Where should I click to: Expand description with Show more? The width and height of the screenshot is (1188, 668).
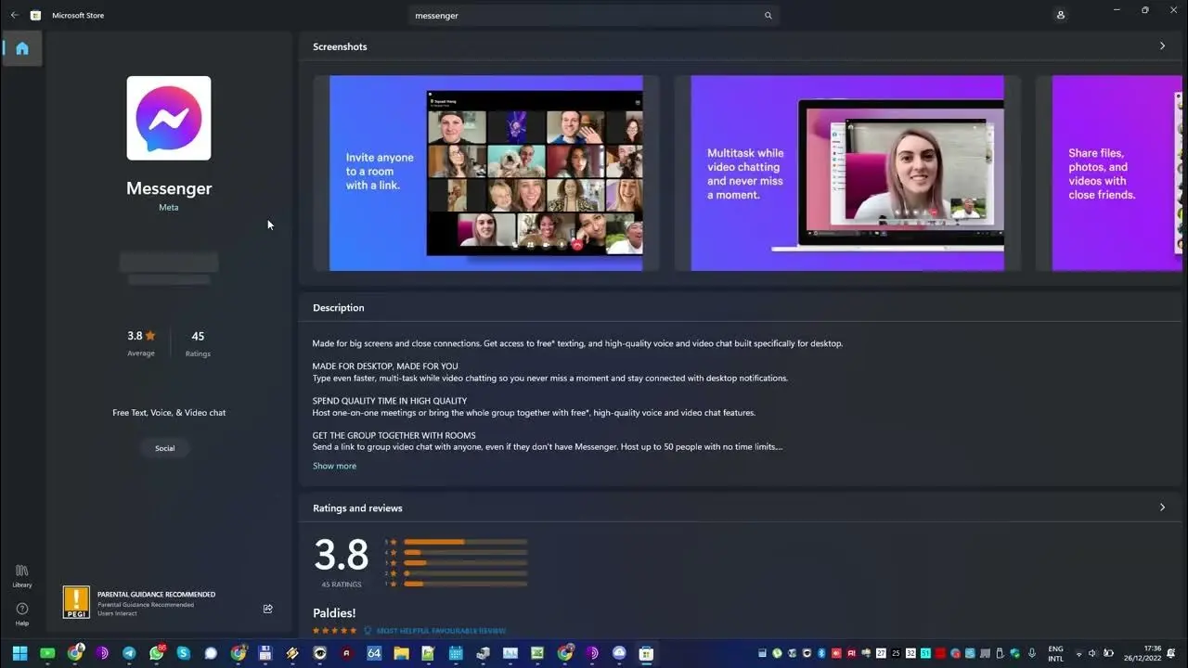[334, 466]
